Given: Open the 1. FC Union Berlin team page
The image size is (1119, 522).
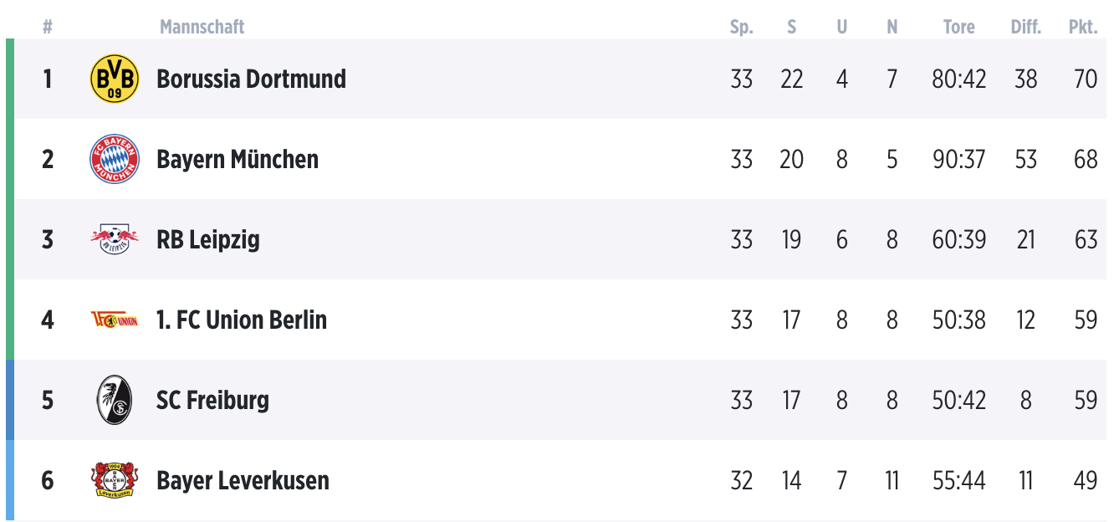Looking at the screenshot, I should (x=242, y=320).
